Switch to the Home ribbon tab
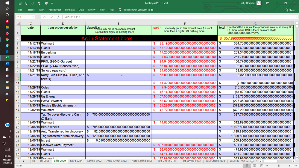Image resolution: width=299 pixels, height=168 pixels. [x=31, y=10]
